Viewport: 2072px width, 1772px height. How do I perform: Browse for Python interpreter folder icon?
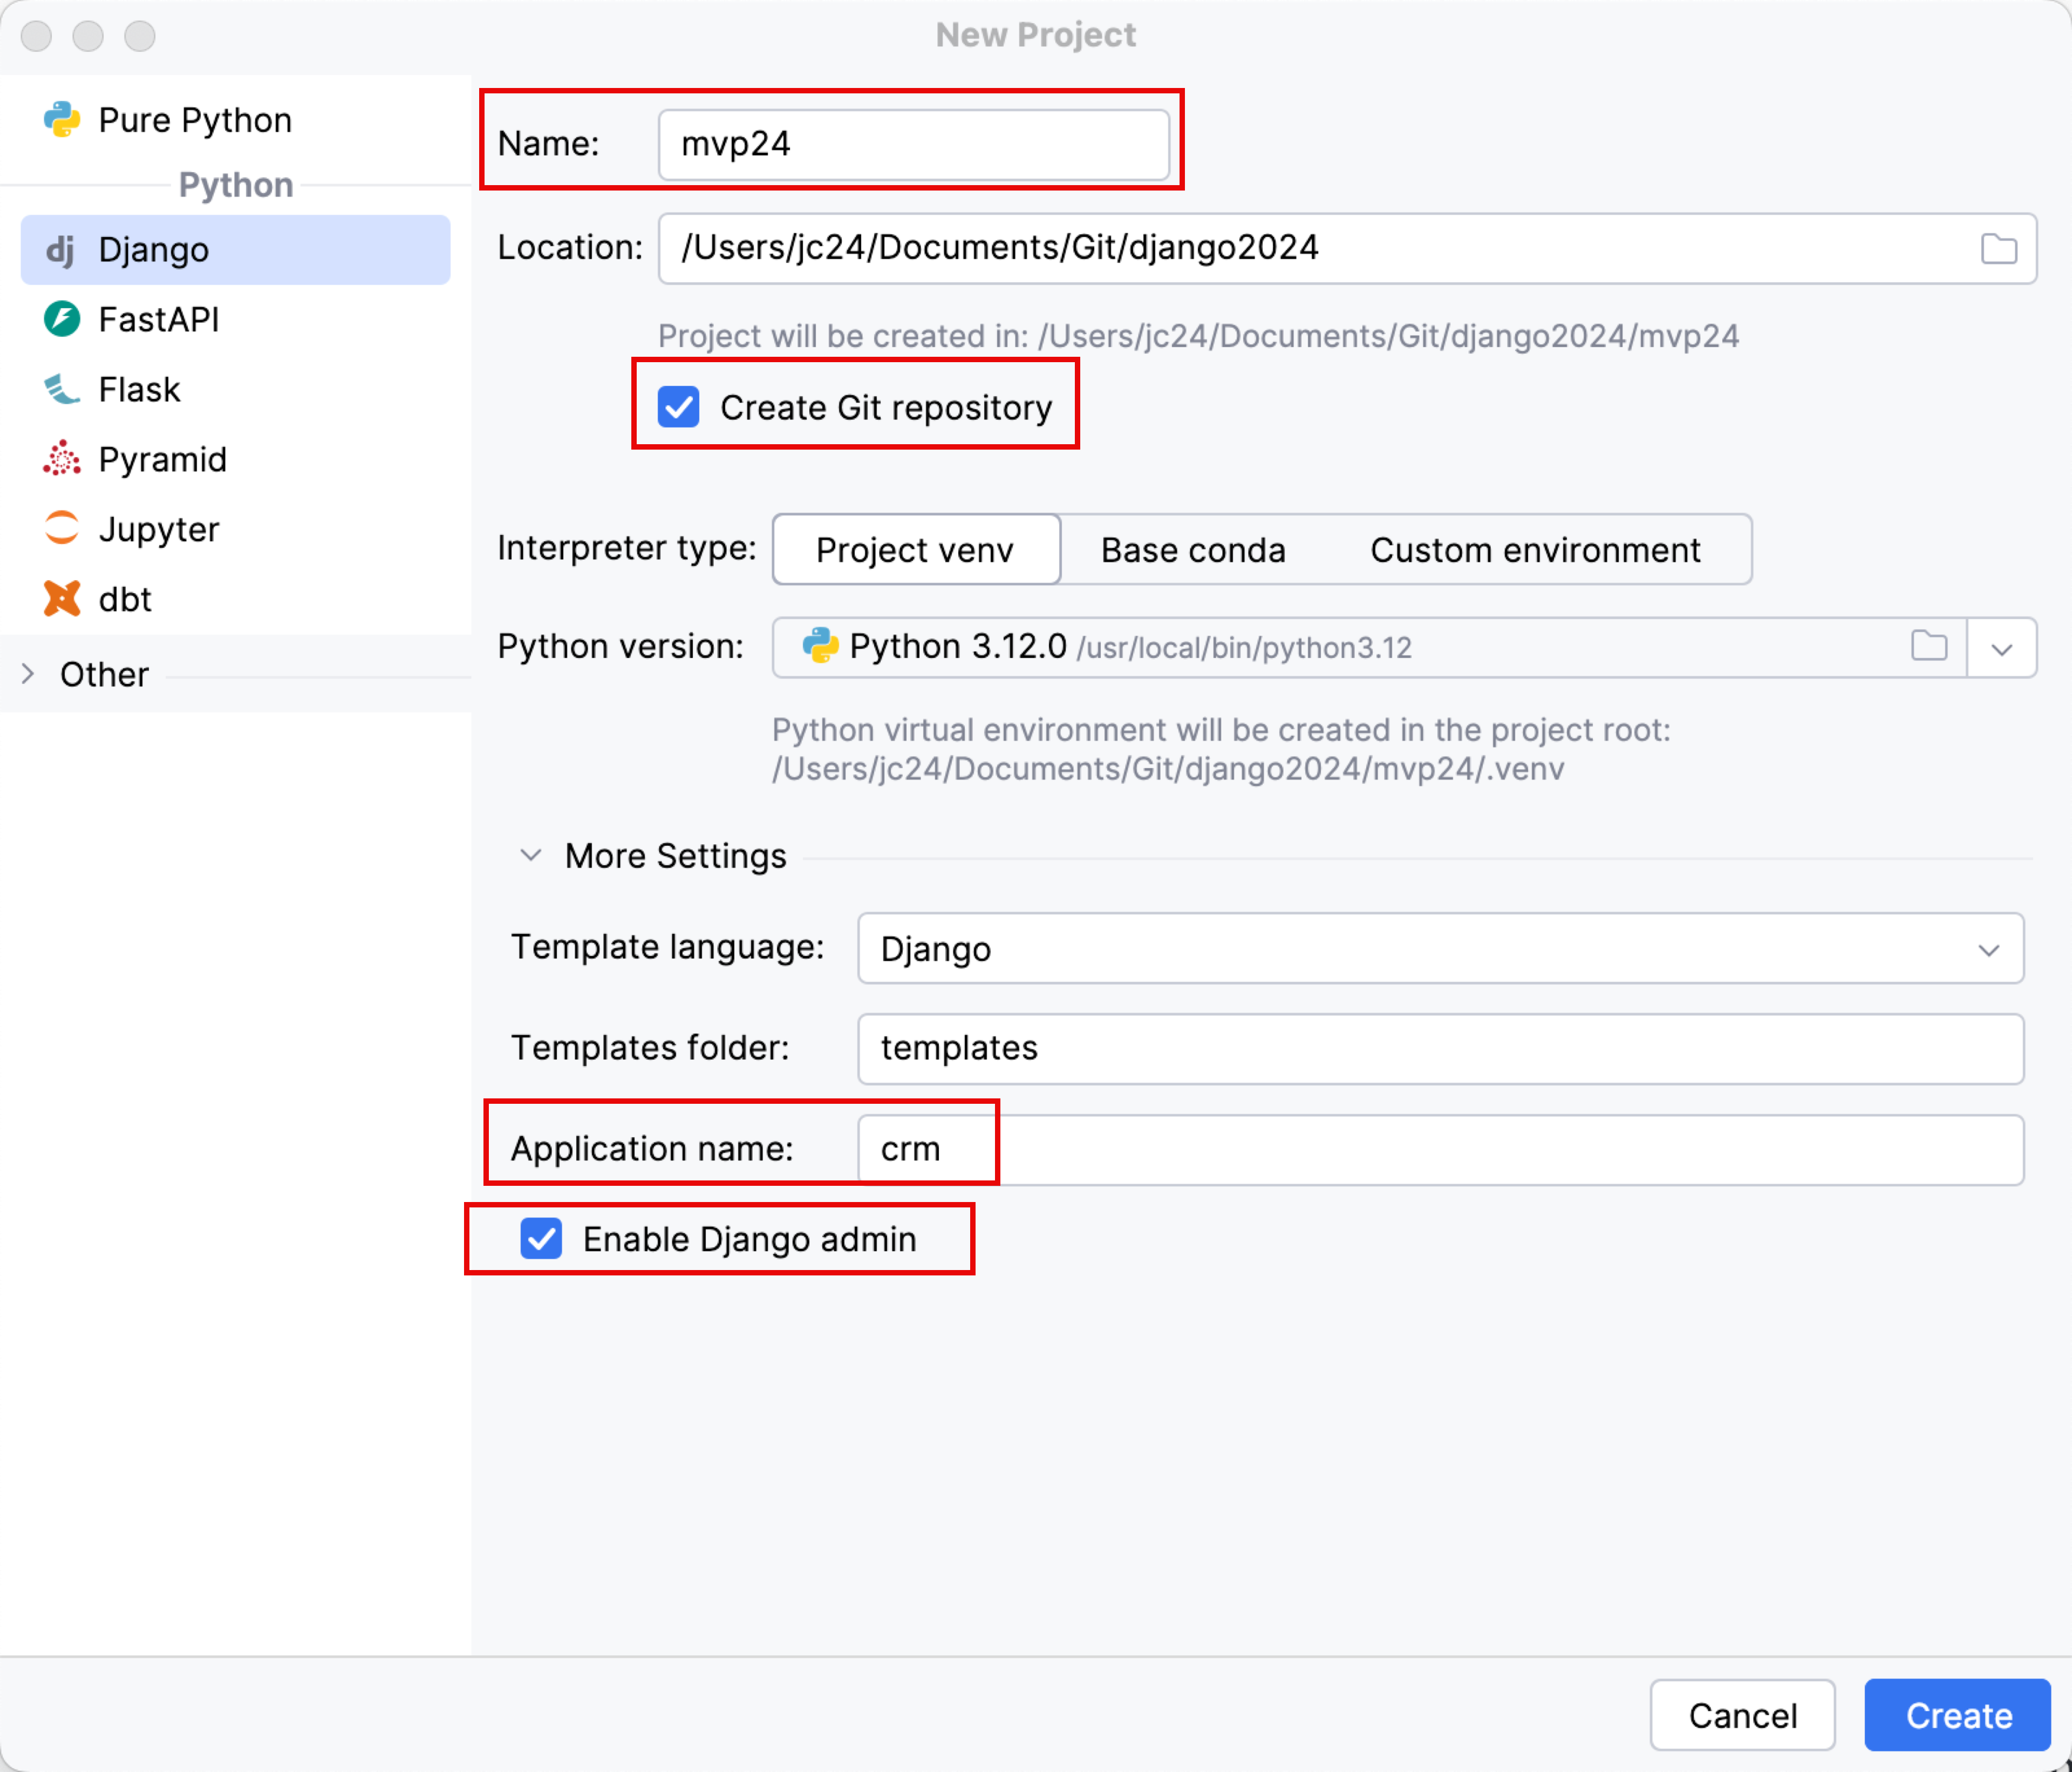coord(1928,647)
